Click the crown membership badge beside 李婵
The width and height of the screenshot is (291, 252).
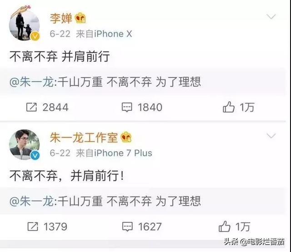[80, 18]
